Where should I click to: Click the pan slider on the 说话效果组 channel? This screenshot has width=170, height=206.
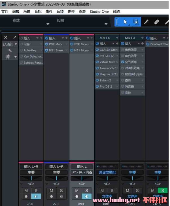coord(107,178)
